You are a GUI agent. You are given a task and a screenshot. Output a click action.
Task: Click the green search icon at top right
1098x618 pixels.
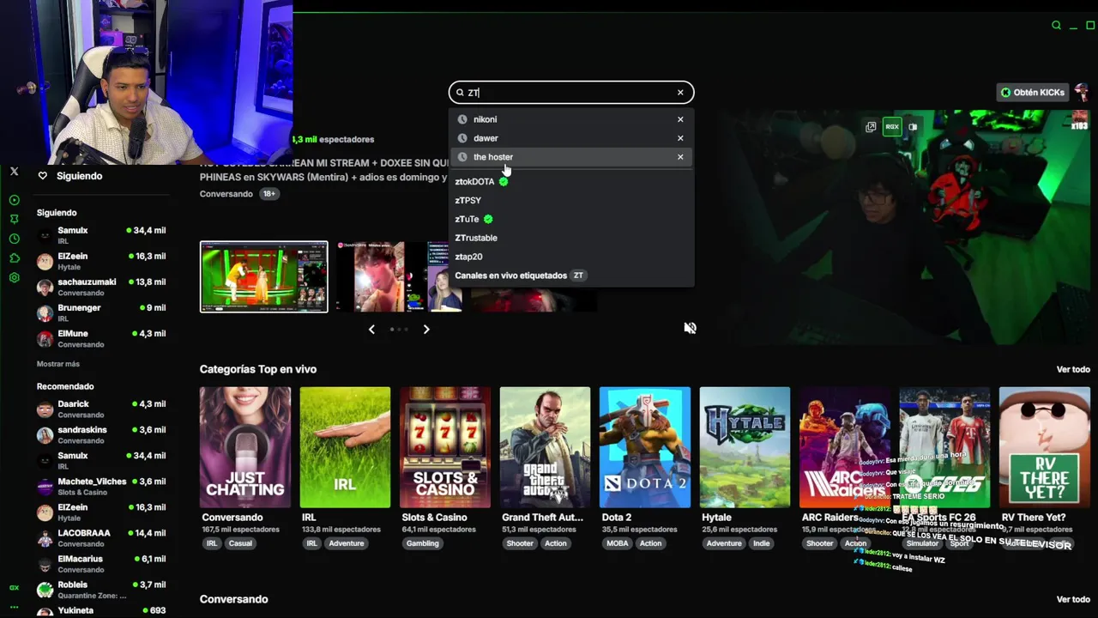(1056, 26)
